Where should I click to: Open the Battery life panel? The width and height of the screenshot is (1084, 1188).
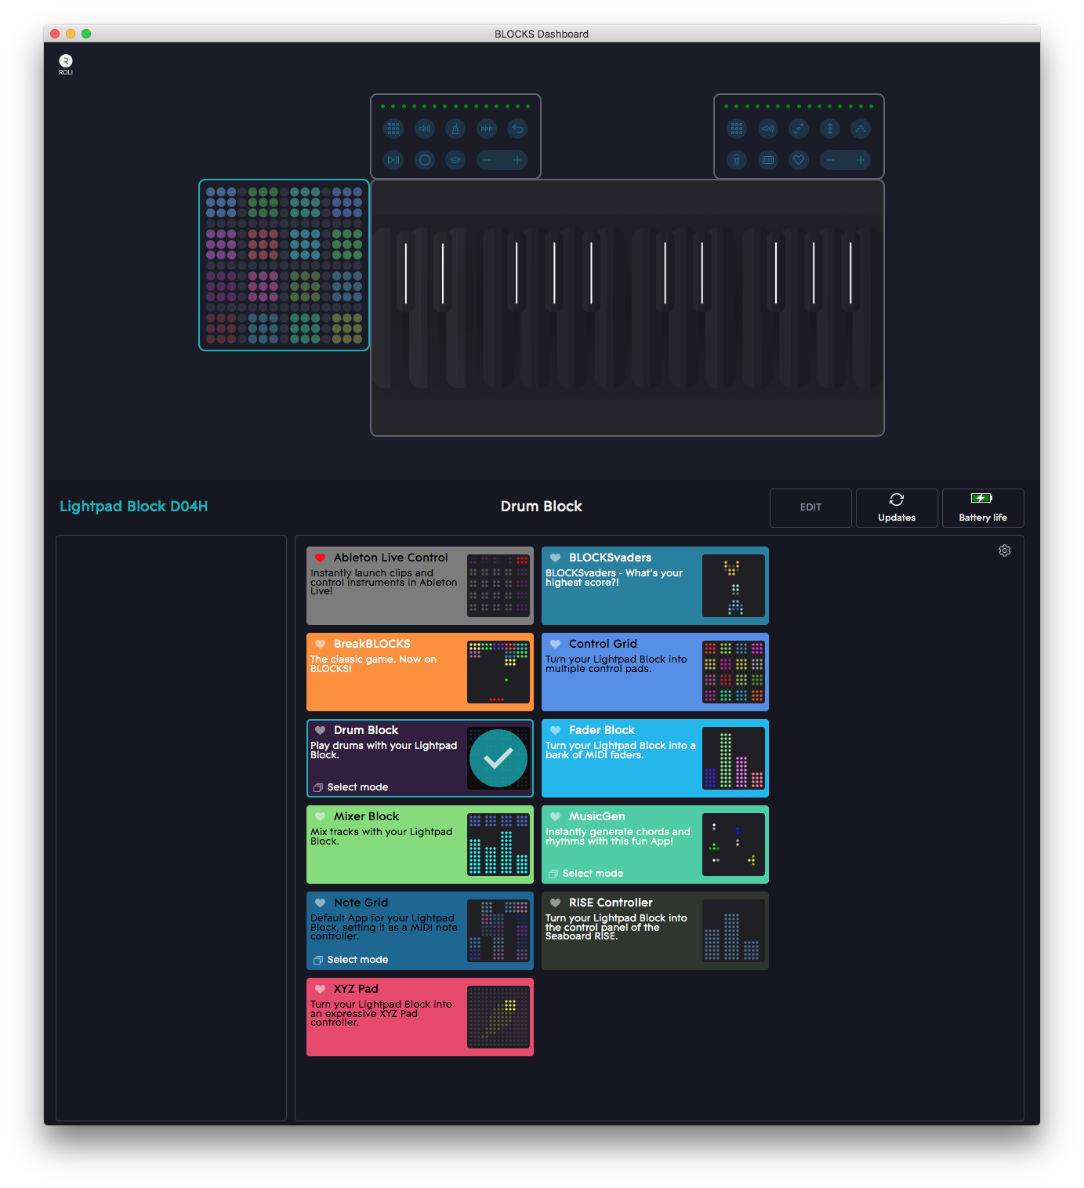983,508
